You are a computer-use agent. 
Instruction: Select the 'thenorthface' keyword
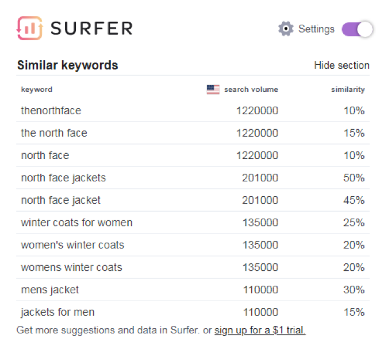click(x=51, y=111)
